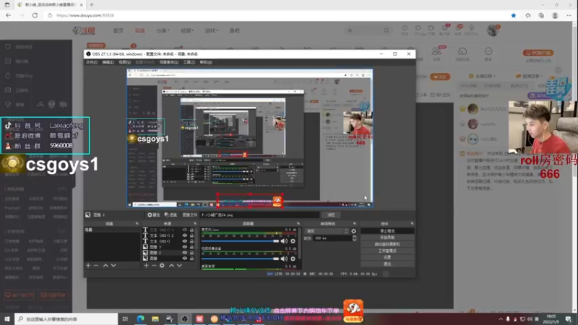Toggle visibility of third 文本 (GDI+) source
Image resolution: width=578 pixels, height=325 pixels.
[185, 241]
